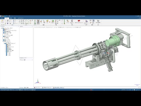
Task: Toggle checkbox of 200rpm PCGユニット component
Action: tap(5, 43)
